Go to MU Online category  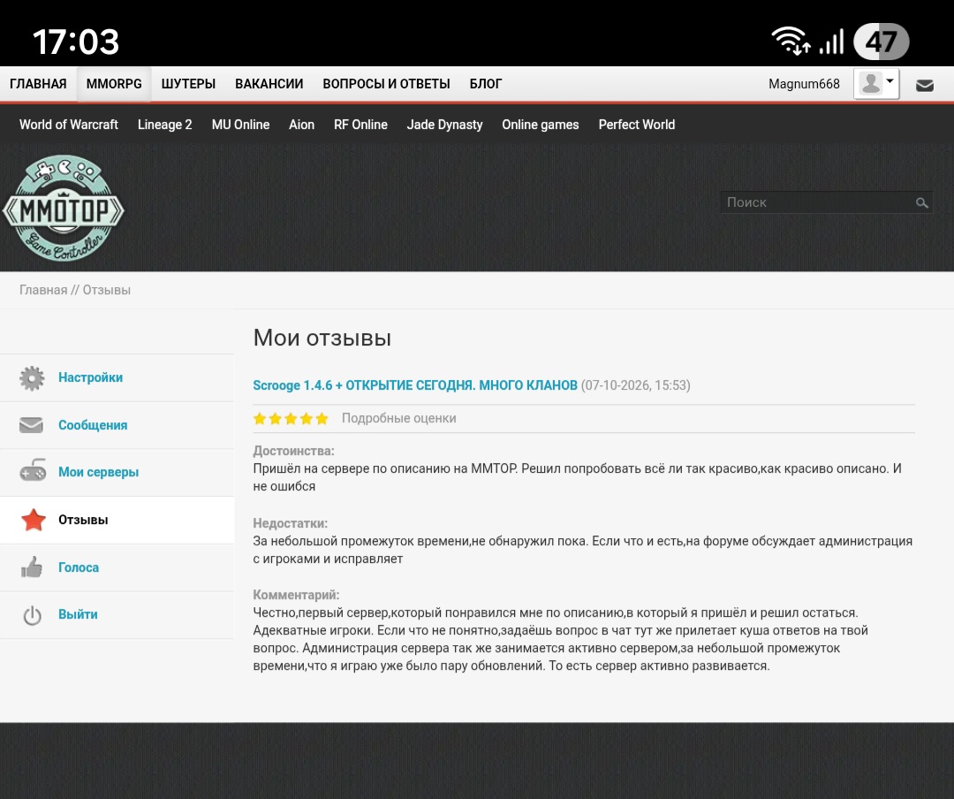(240, 125)
